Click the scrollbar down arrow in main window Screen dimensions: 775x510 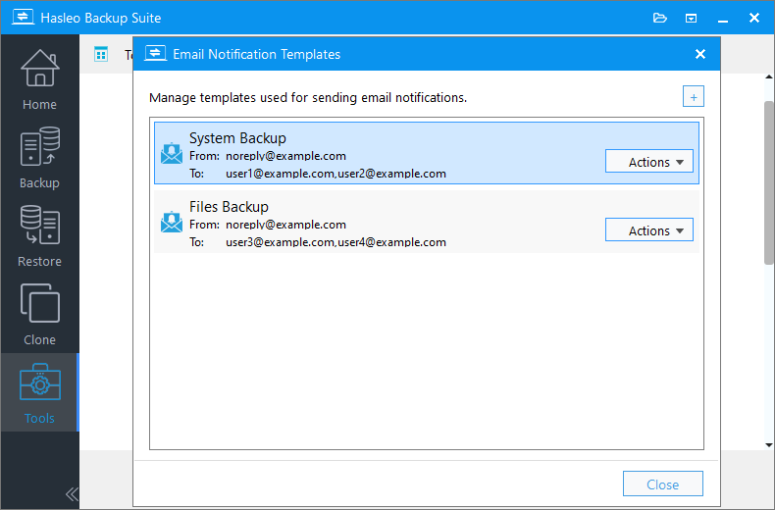769,445
